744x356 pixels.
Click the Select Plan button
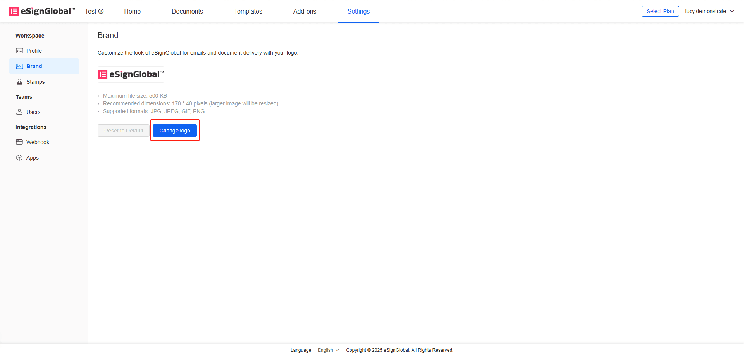coord(660,11)
